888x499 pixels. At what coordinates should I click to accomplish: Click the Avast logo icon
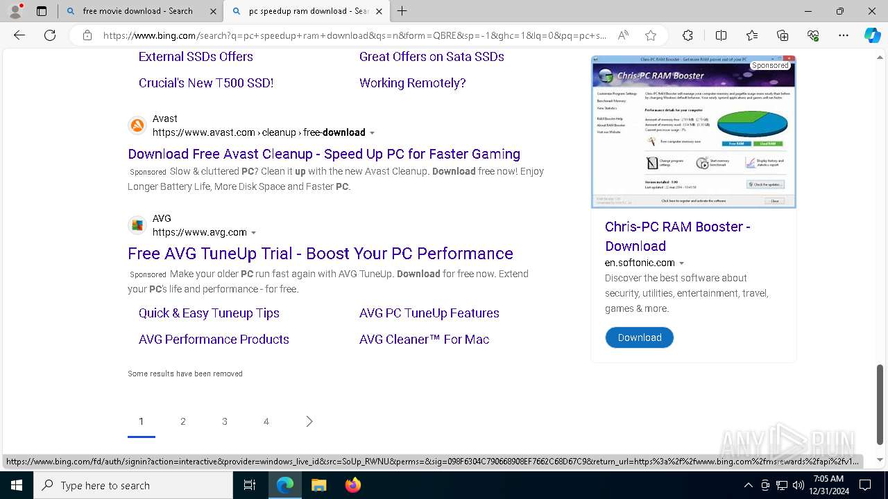click(137, 125)
